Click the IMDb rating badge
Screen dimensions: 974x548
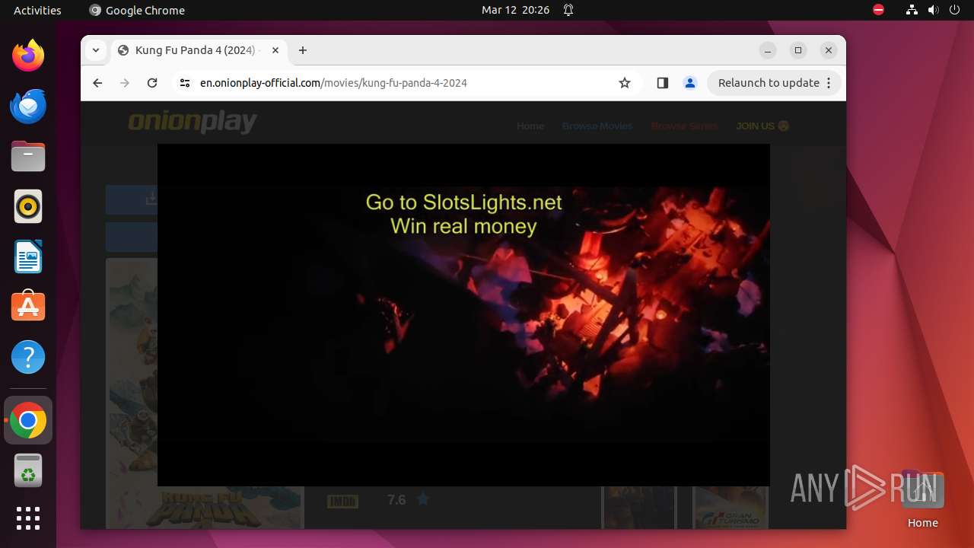click(x=342, y=501)
